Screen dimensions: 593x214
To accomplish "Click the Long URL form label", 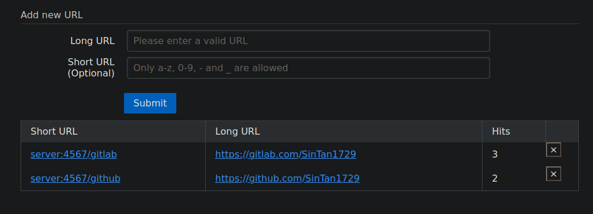I will point(92,41).
